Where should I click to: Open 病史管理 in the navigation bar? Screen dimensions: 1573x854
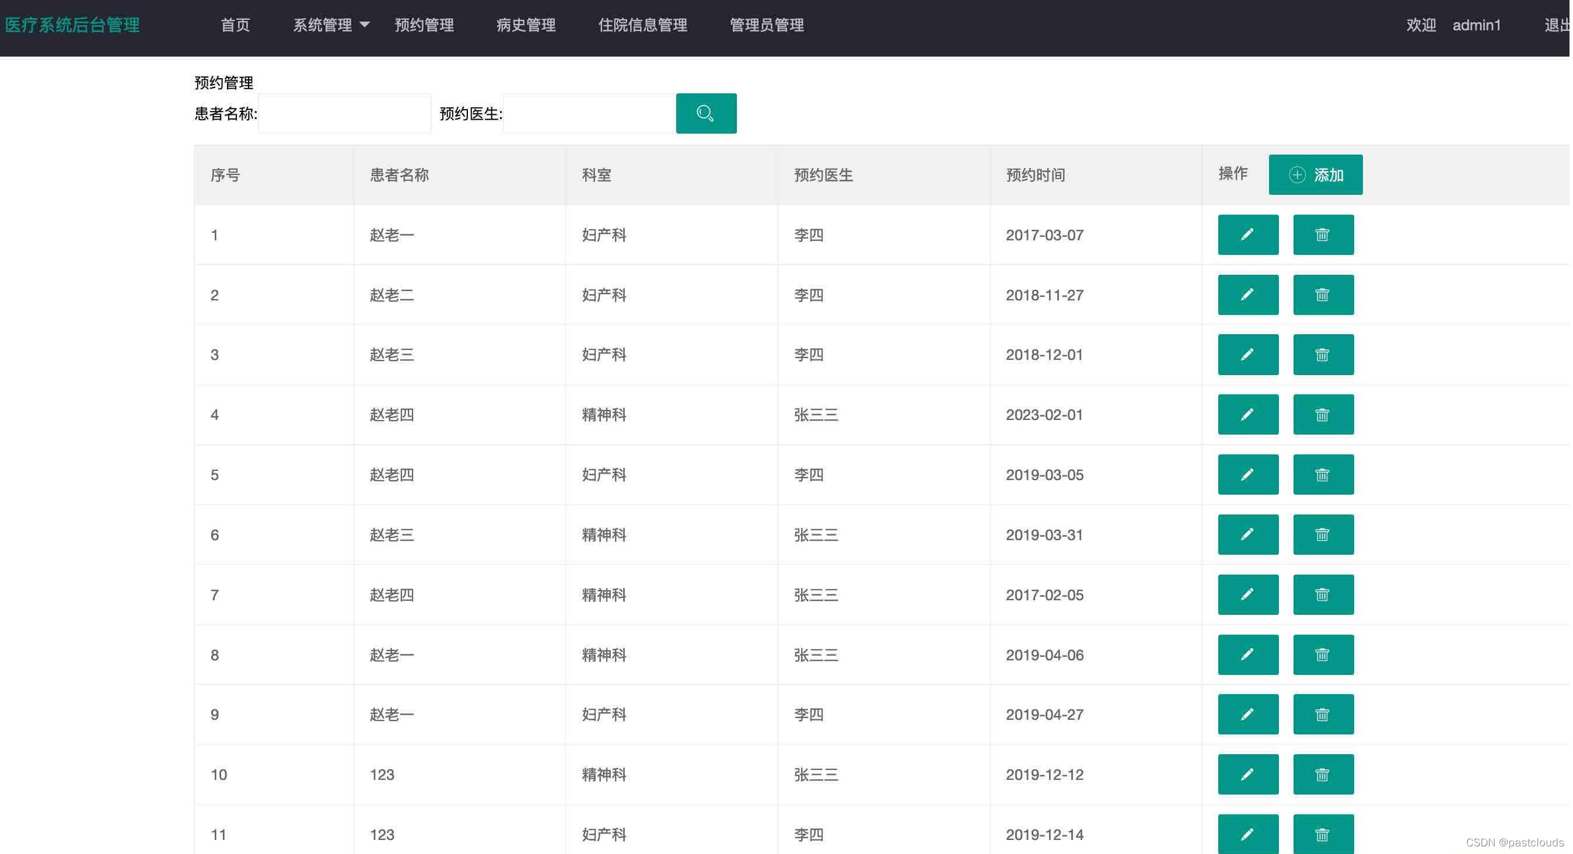tap(526, 25)
